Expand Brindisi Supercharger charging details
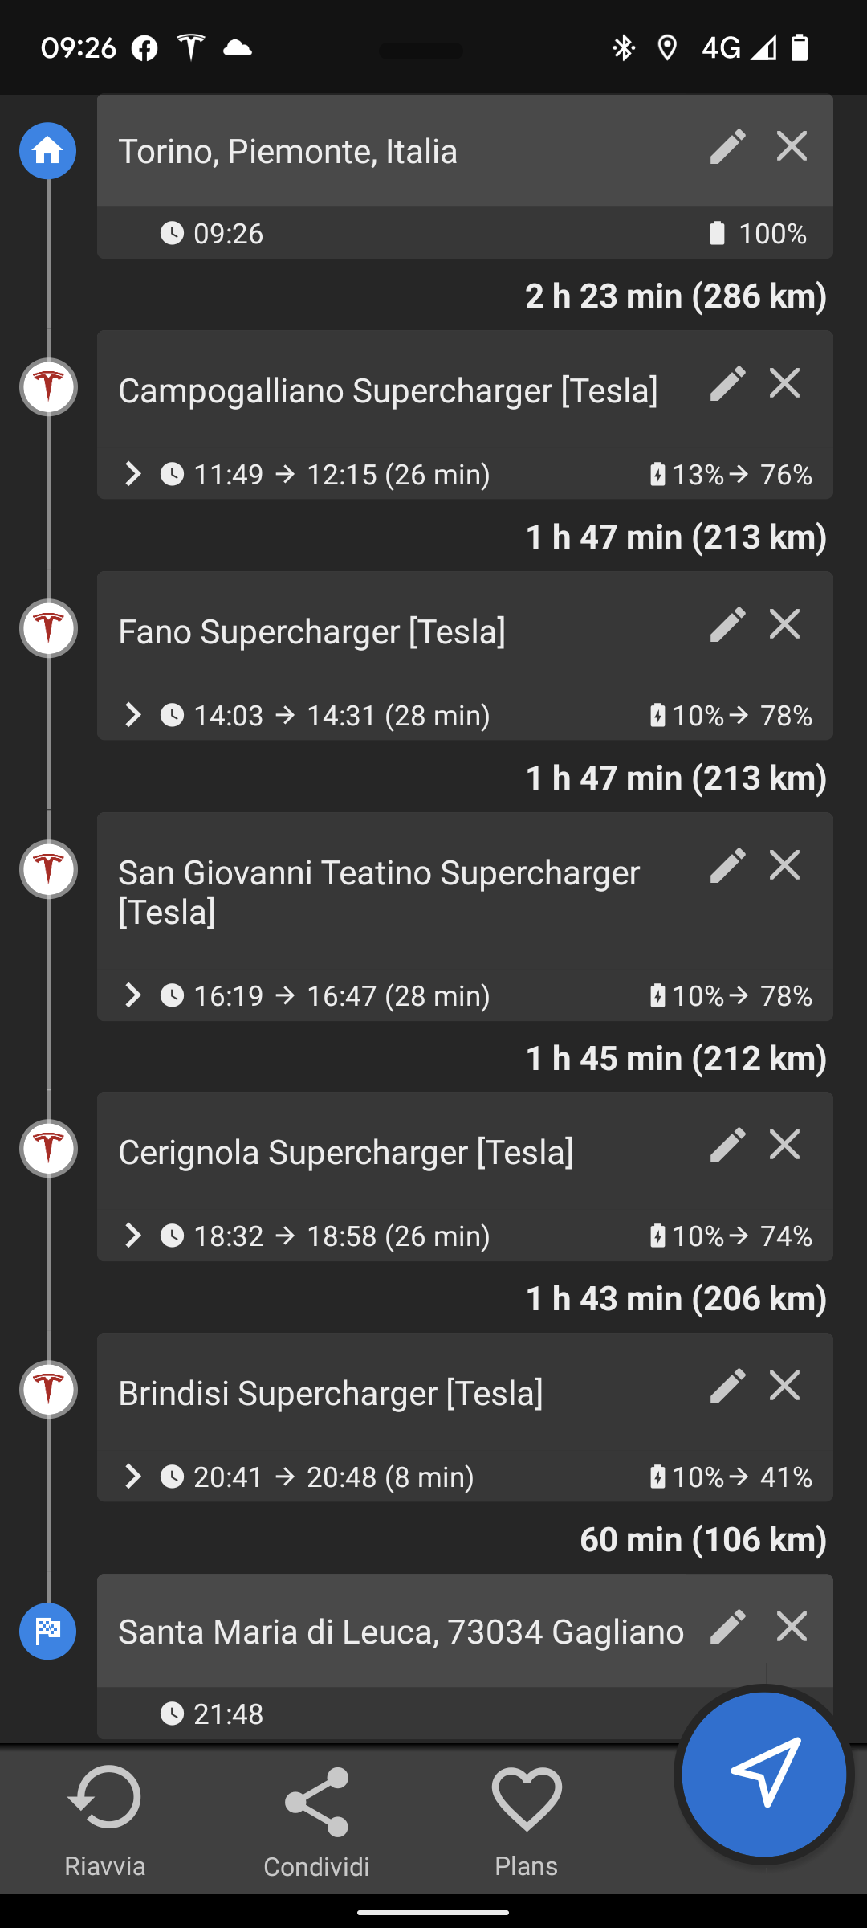The image size is (867, 1928). click(133, 1477)
